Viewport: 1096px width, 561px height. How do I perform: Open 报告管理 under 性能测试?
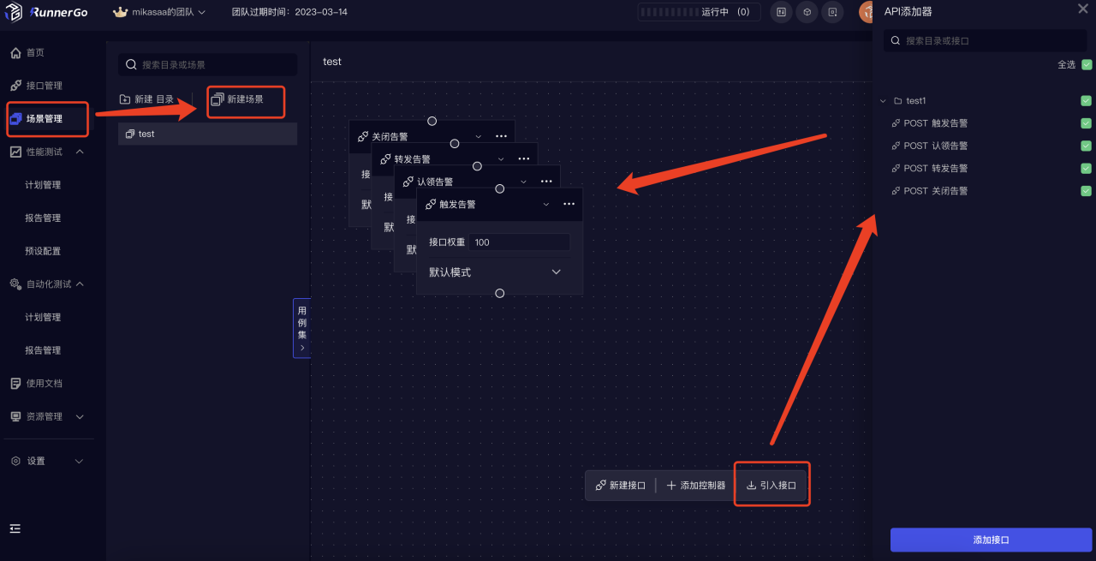click(x=43, y=218)
